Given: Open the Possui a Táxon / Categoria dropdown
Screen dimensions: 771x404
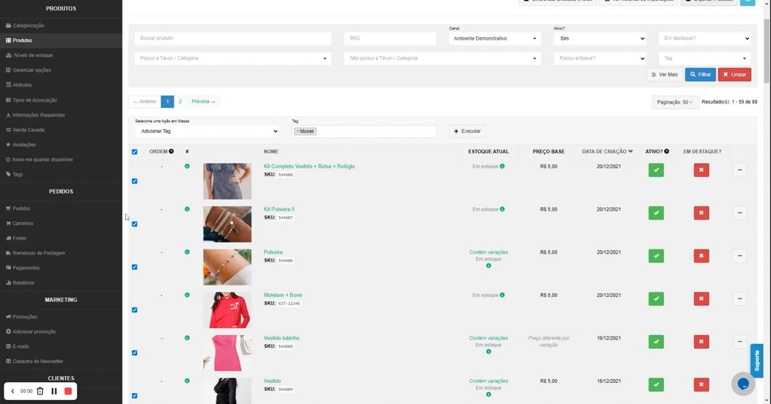Looking at the screenshot, I should tap(233, 58).
